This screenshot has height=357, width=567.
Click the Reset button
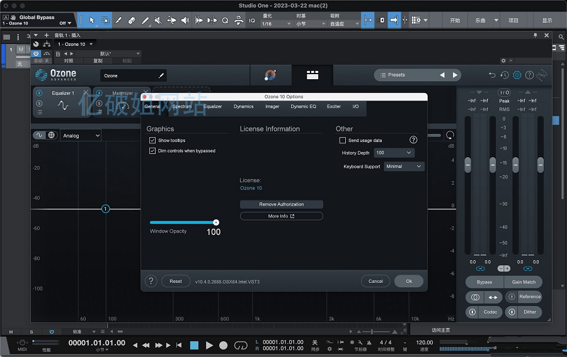(176, 282)
